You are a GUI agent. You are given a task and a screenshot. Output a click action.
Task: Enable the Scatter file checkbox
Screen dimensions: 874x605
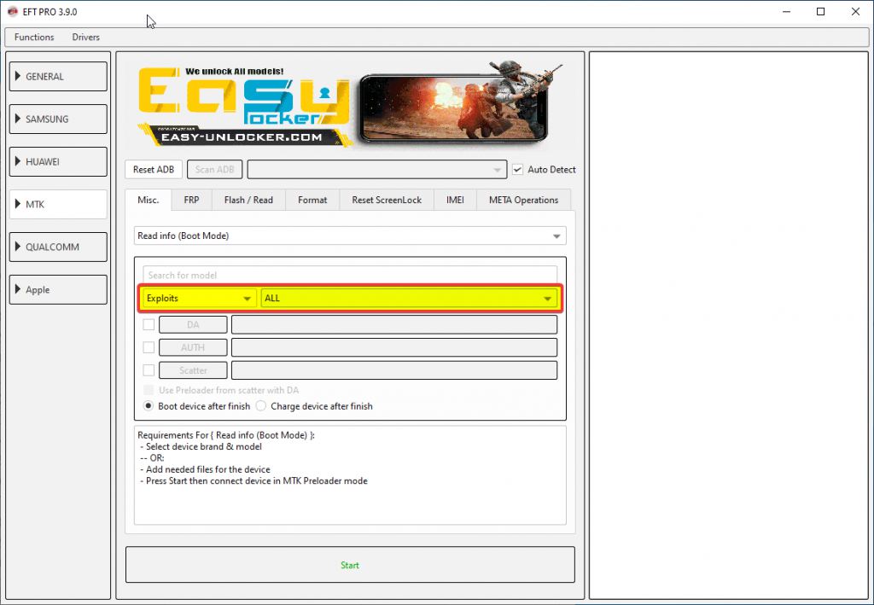tap(149, 369)
